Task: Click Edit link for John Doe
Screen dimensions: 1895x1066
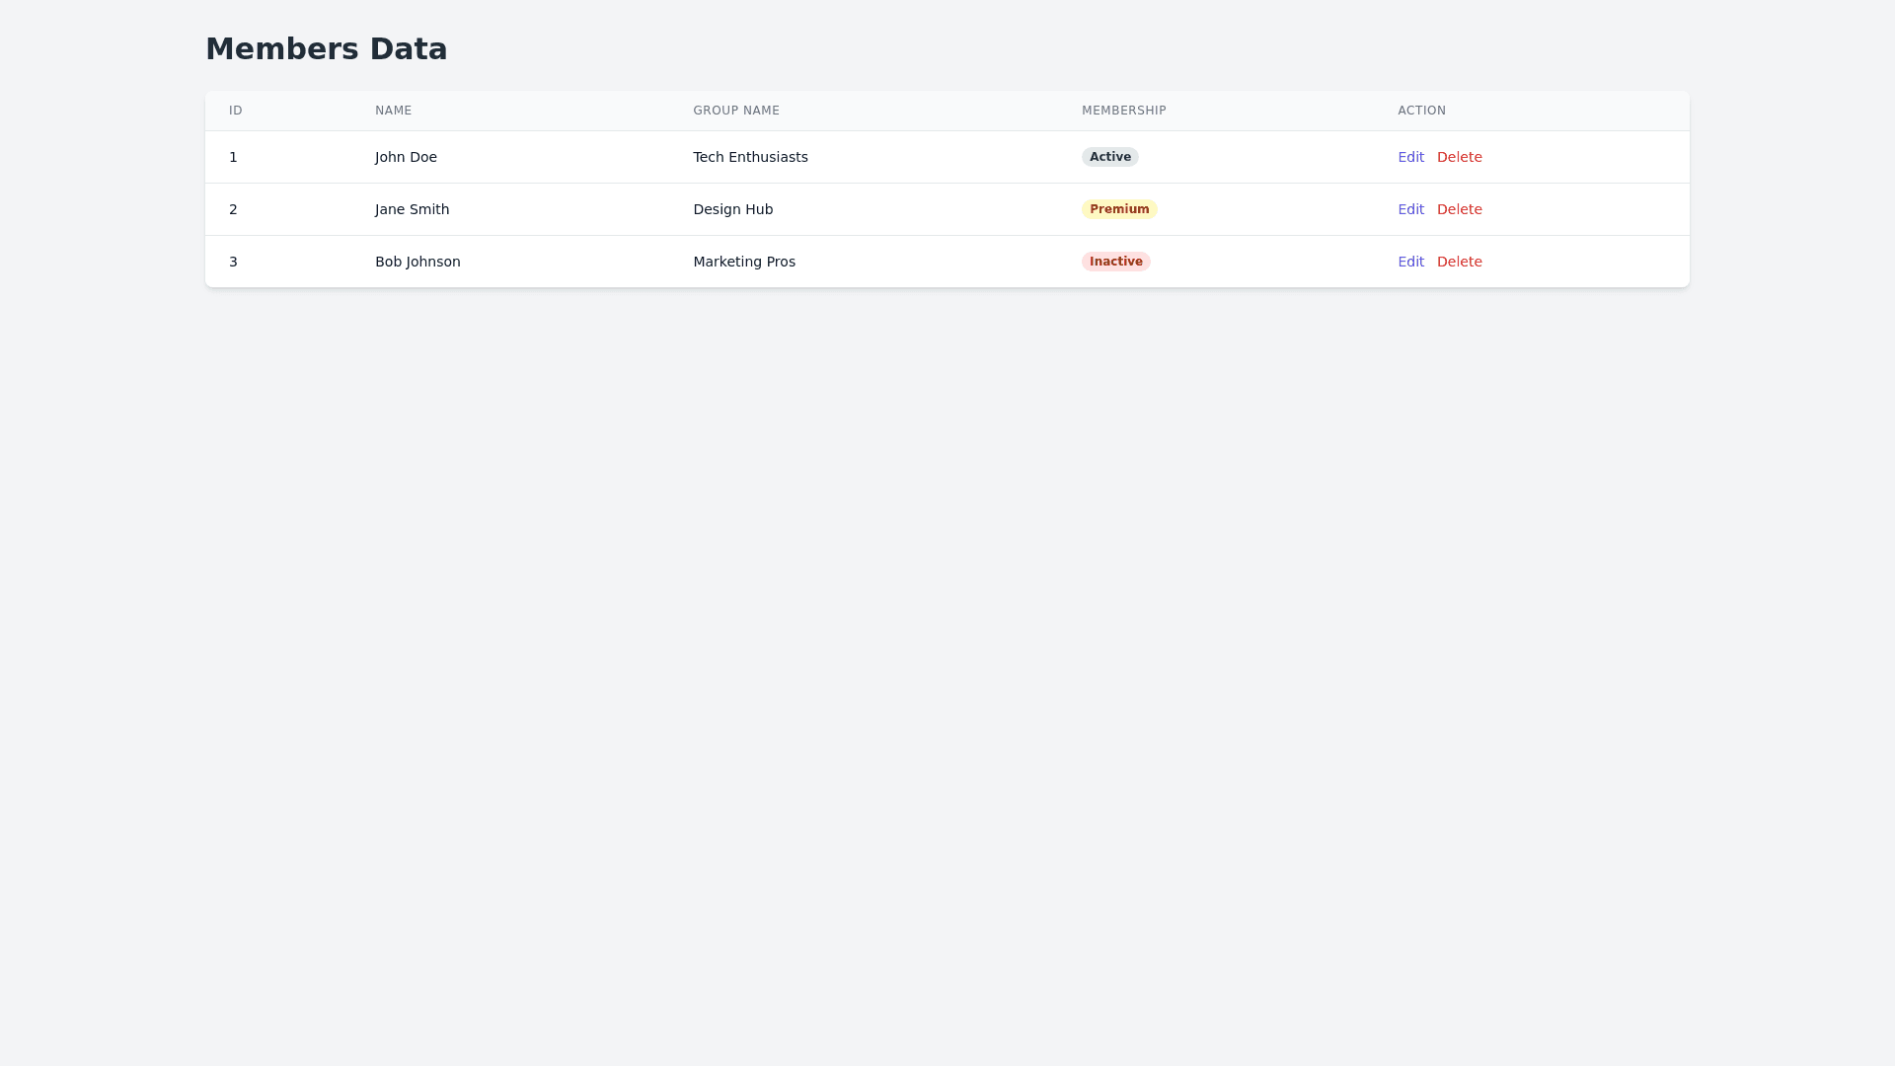Action: tap(1410, 157)
